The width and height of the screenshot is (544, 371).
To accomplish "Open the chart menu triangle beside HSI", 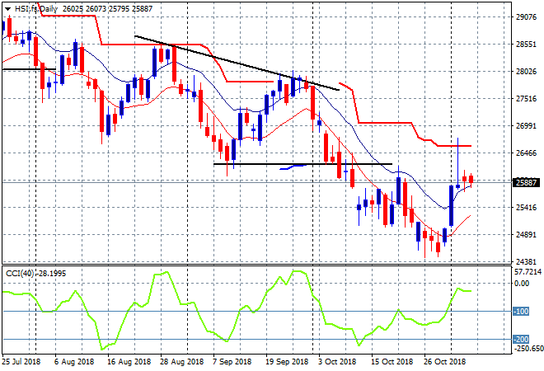I will click(7, 9).
